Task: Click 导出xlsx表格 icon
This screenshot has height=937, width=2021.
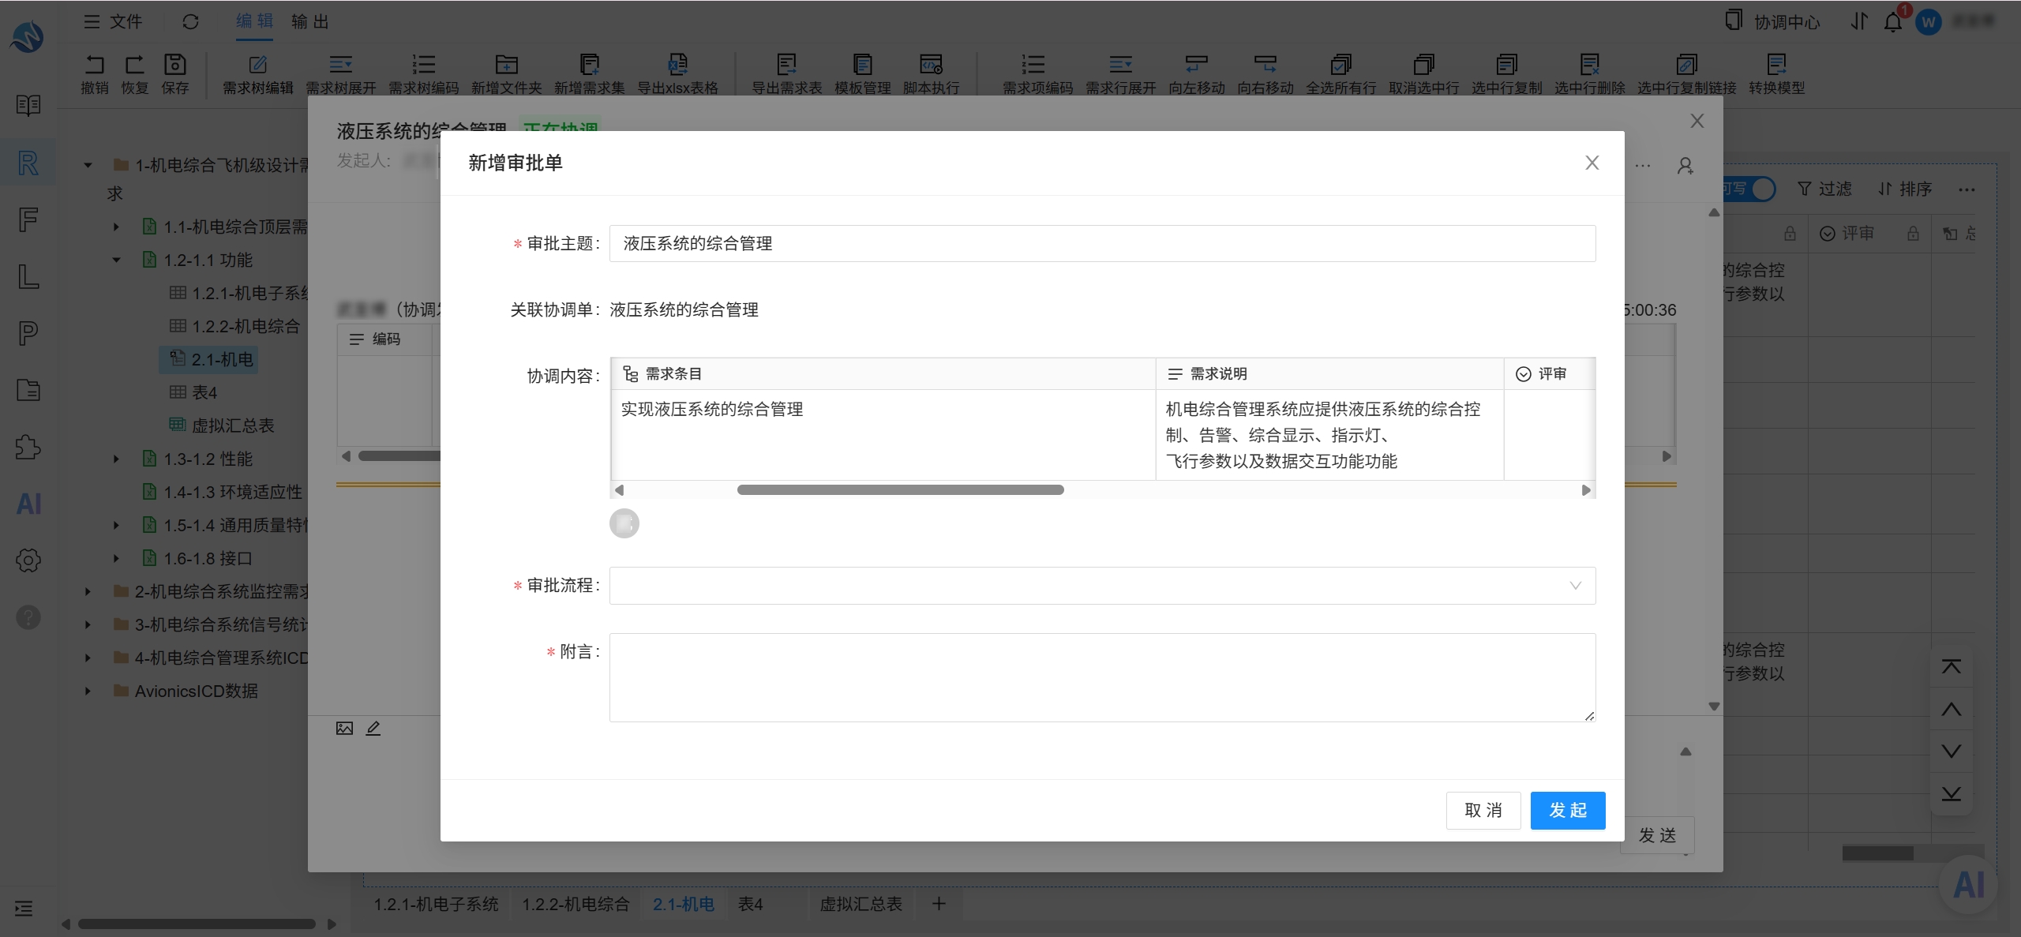Action: [x=677, y=65]
